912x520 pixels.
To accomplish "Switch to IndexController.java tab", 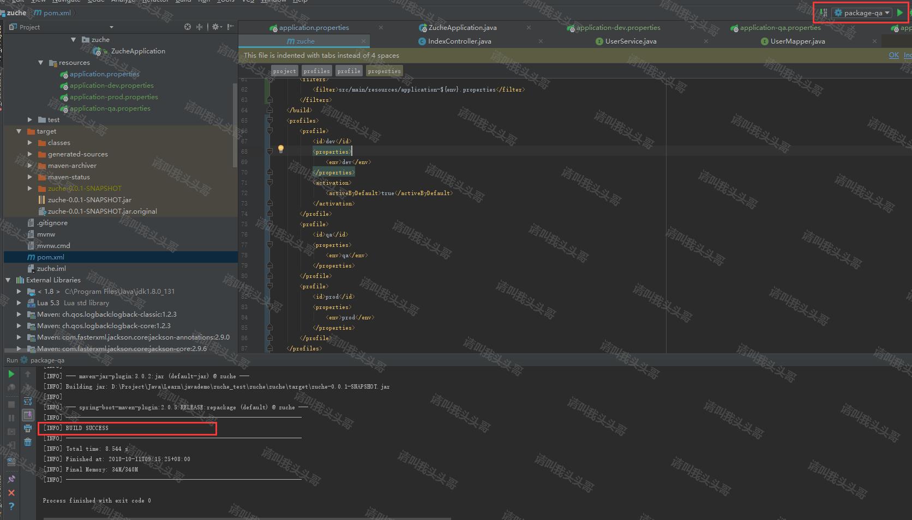I will 459,41.
